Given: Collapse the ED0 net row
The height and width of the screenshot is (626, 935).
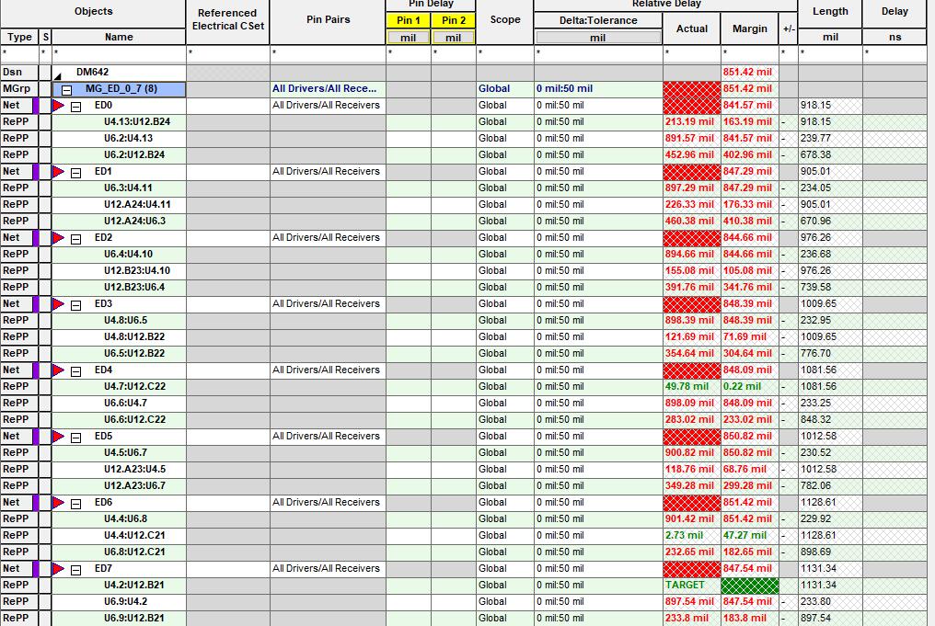Looking at the screenshot, I should (x=76, y=107).
